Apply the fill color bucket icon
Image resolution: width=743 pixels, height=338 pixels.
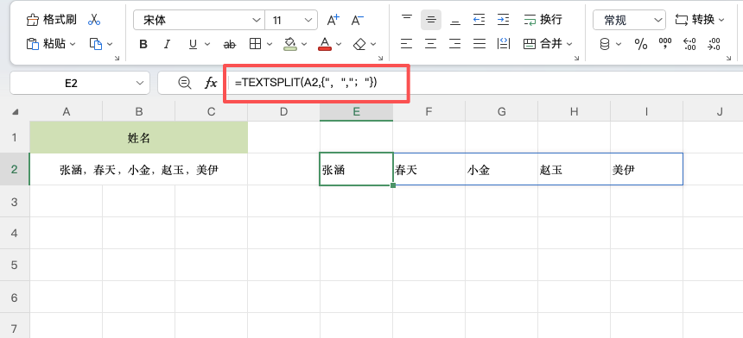tap(289, 44)
